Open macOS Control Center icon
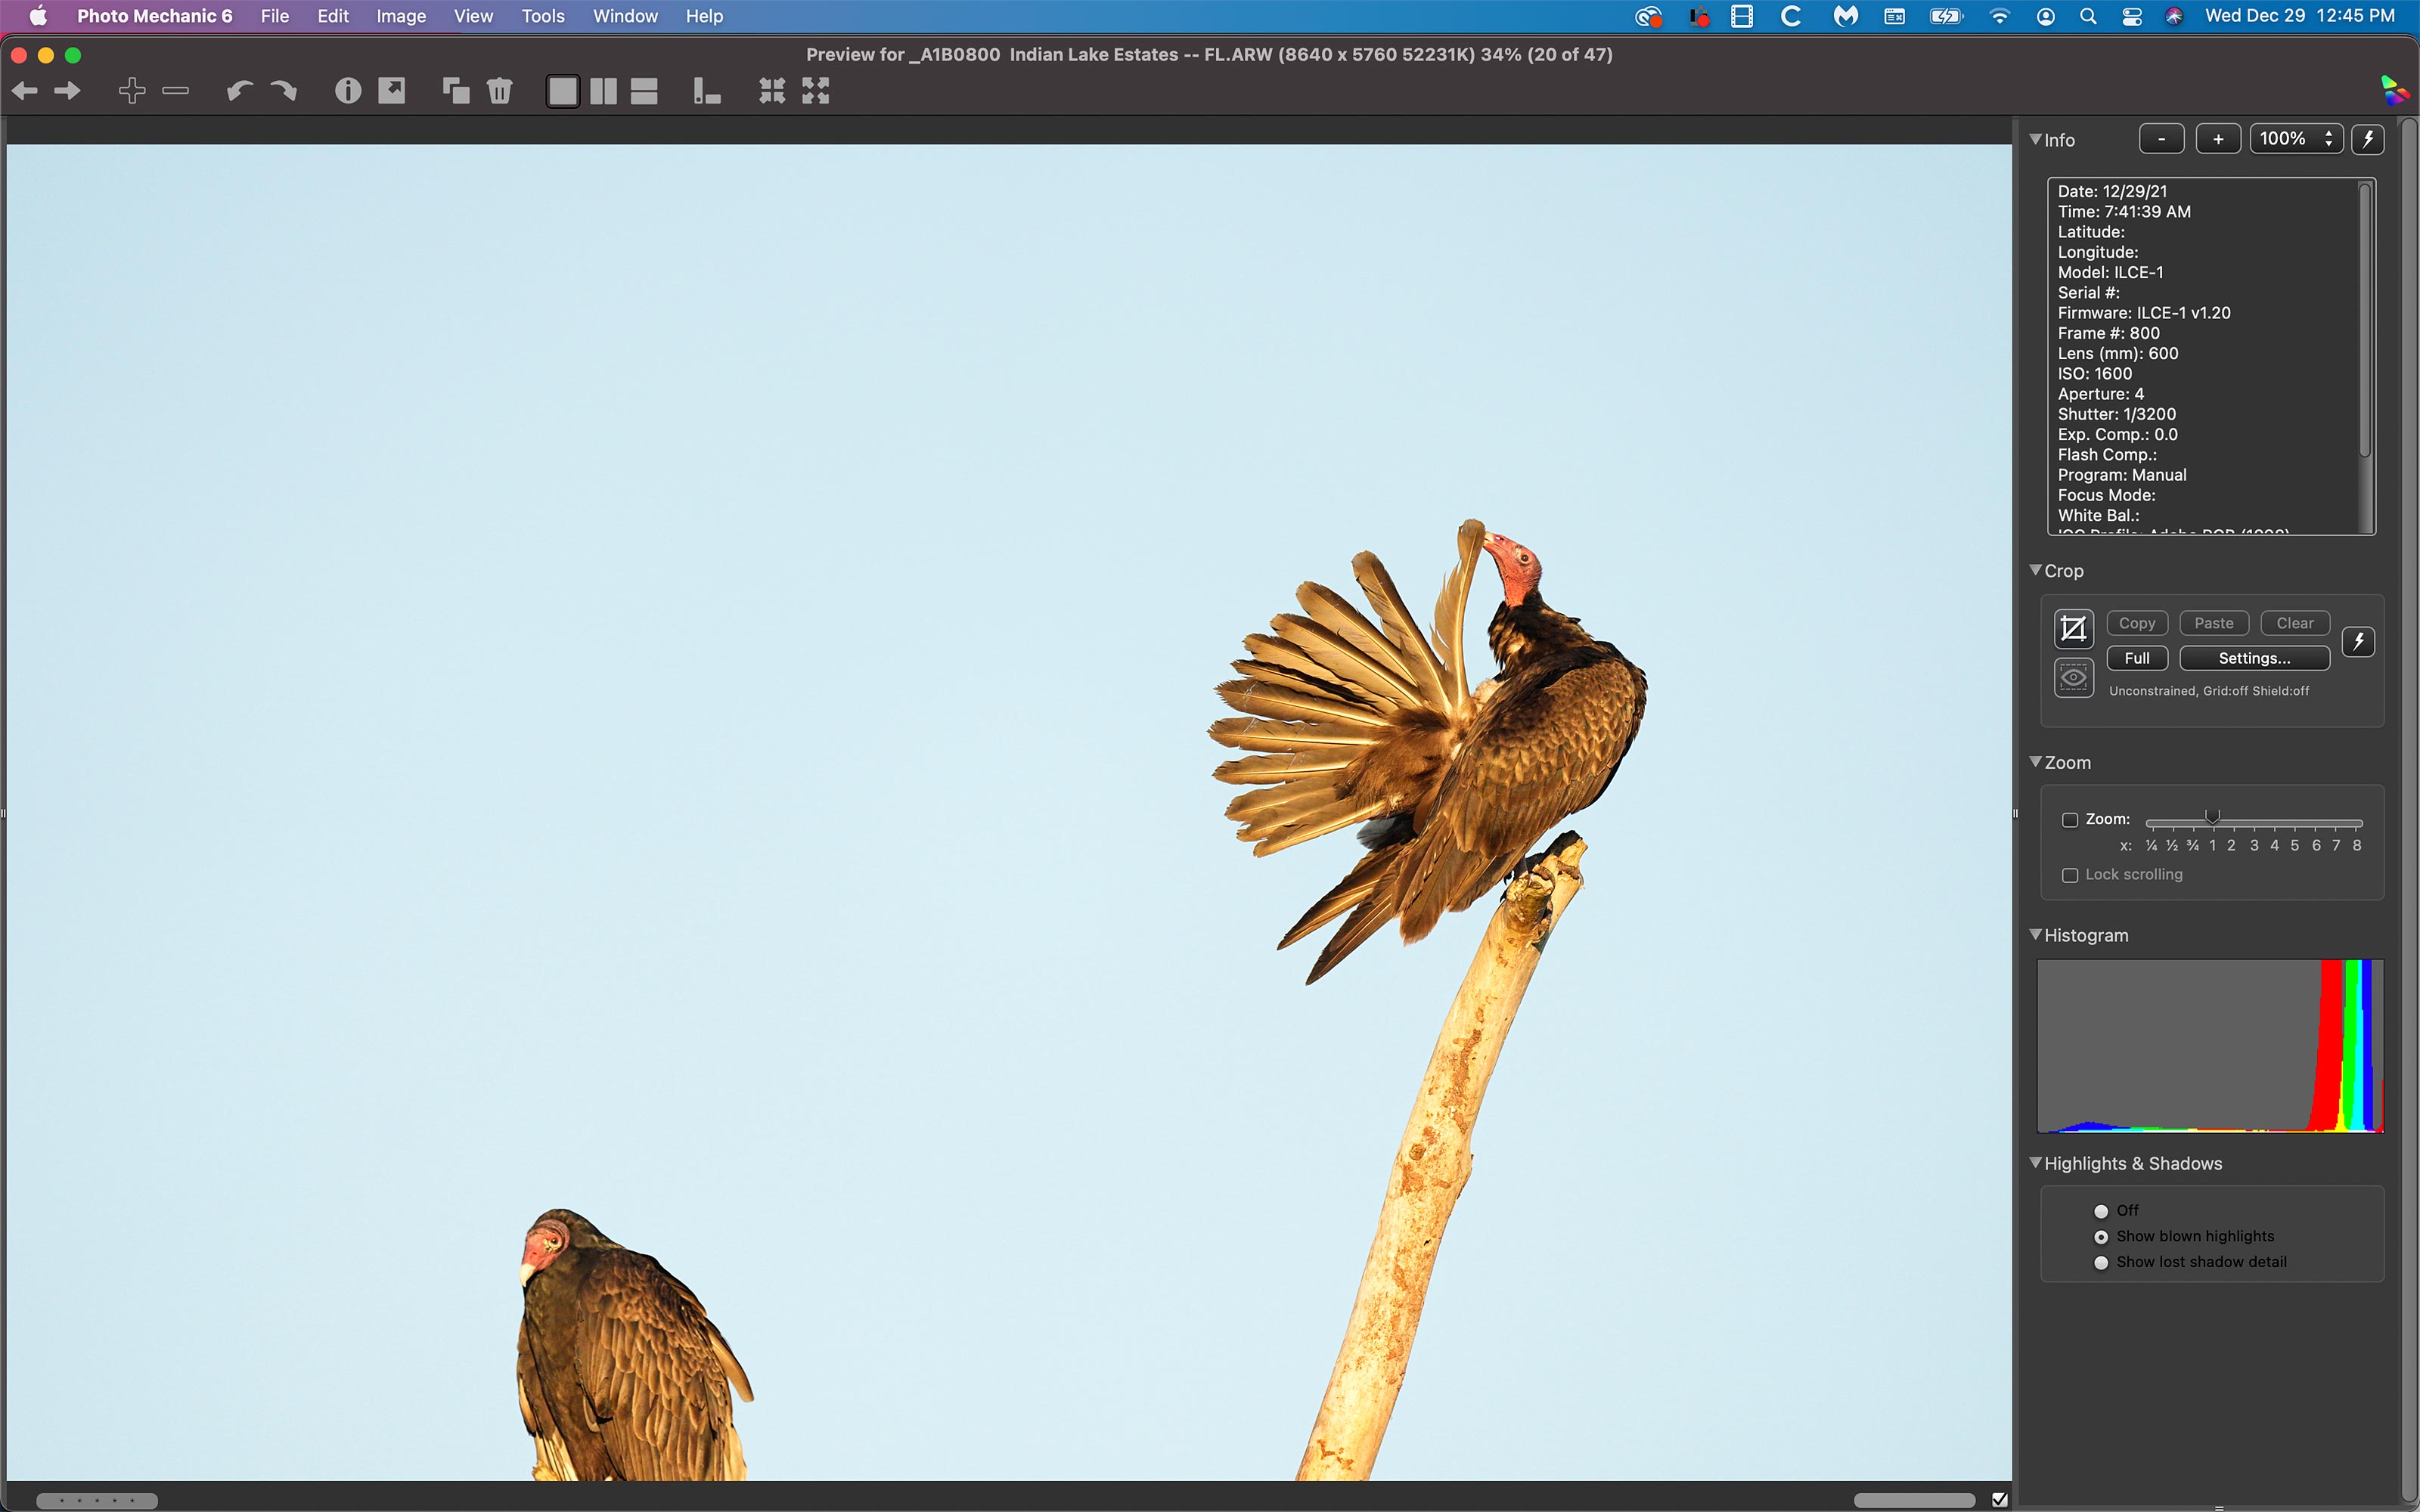Viewport: 2420px width, 1512px height. point(2131,16)
